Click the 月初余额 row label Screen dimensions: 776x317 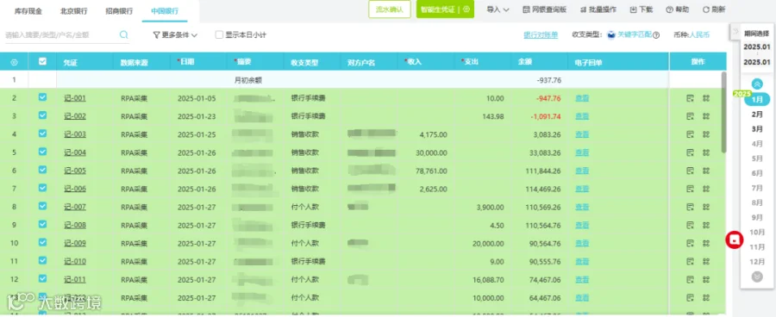click(x=247, y=80)
